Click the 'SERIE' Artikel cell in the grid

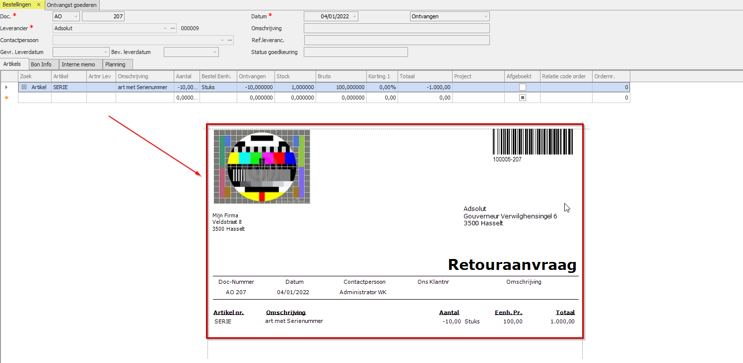tap(69, 87)
